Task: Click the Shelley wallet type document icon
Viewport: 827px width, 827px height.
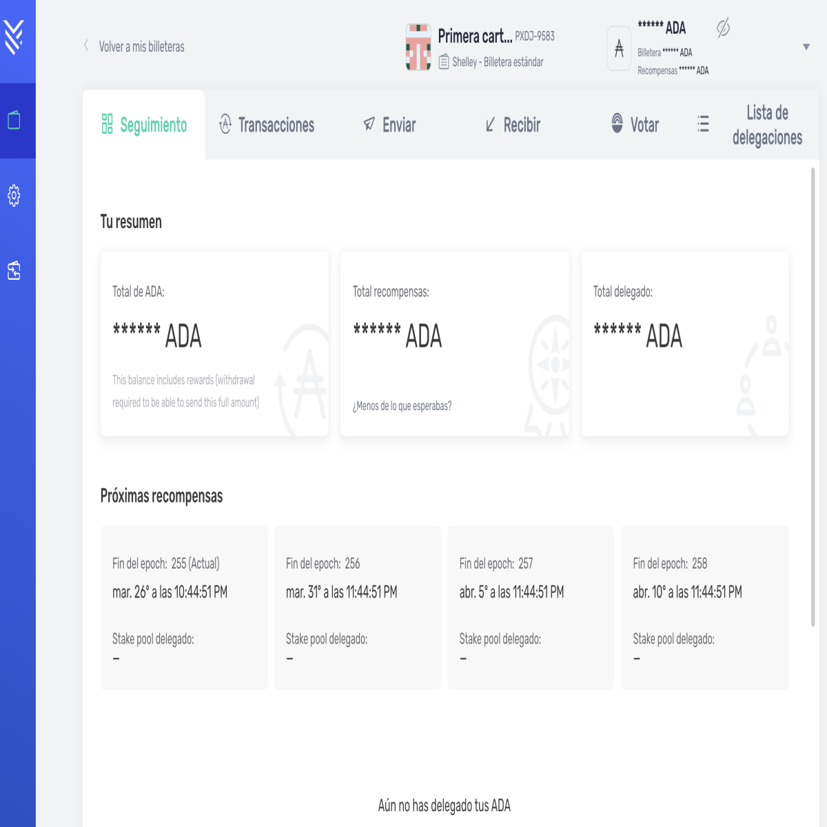Action: [444, 62]
